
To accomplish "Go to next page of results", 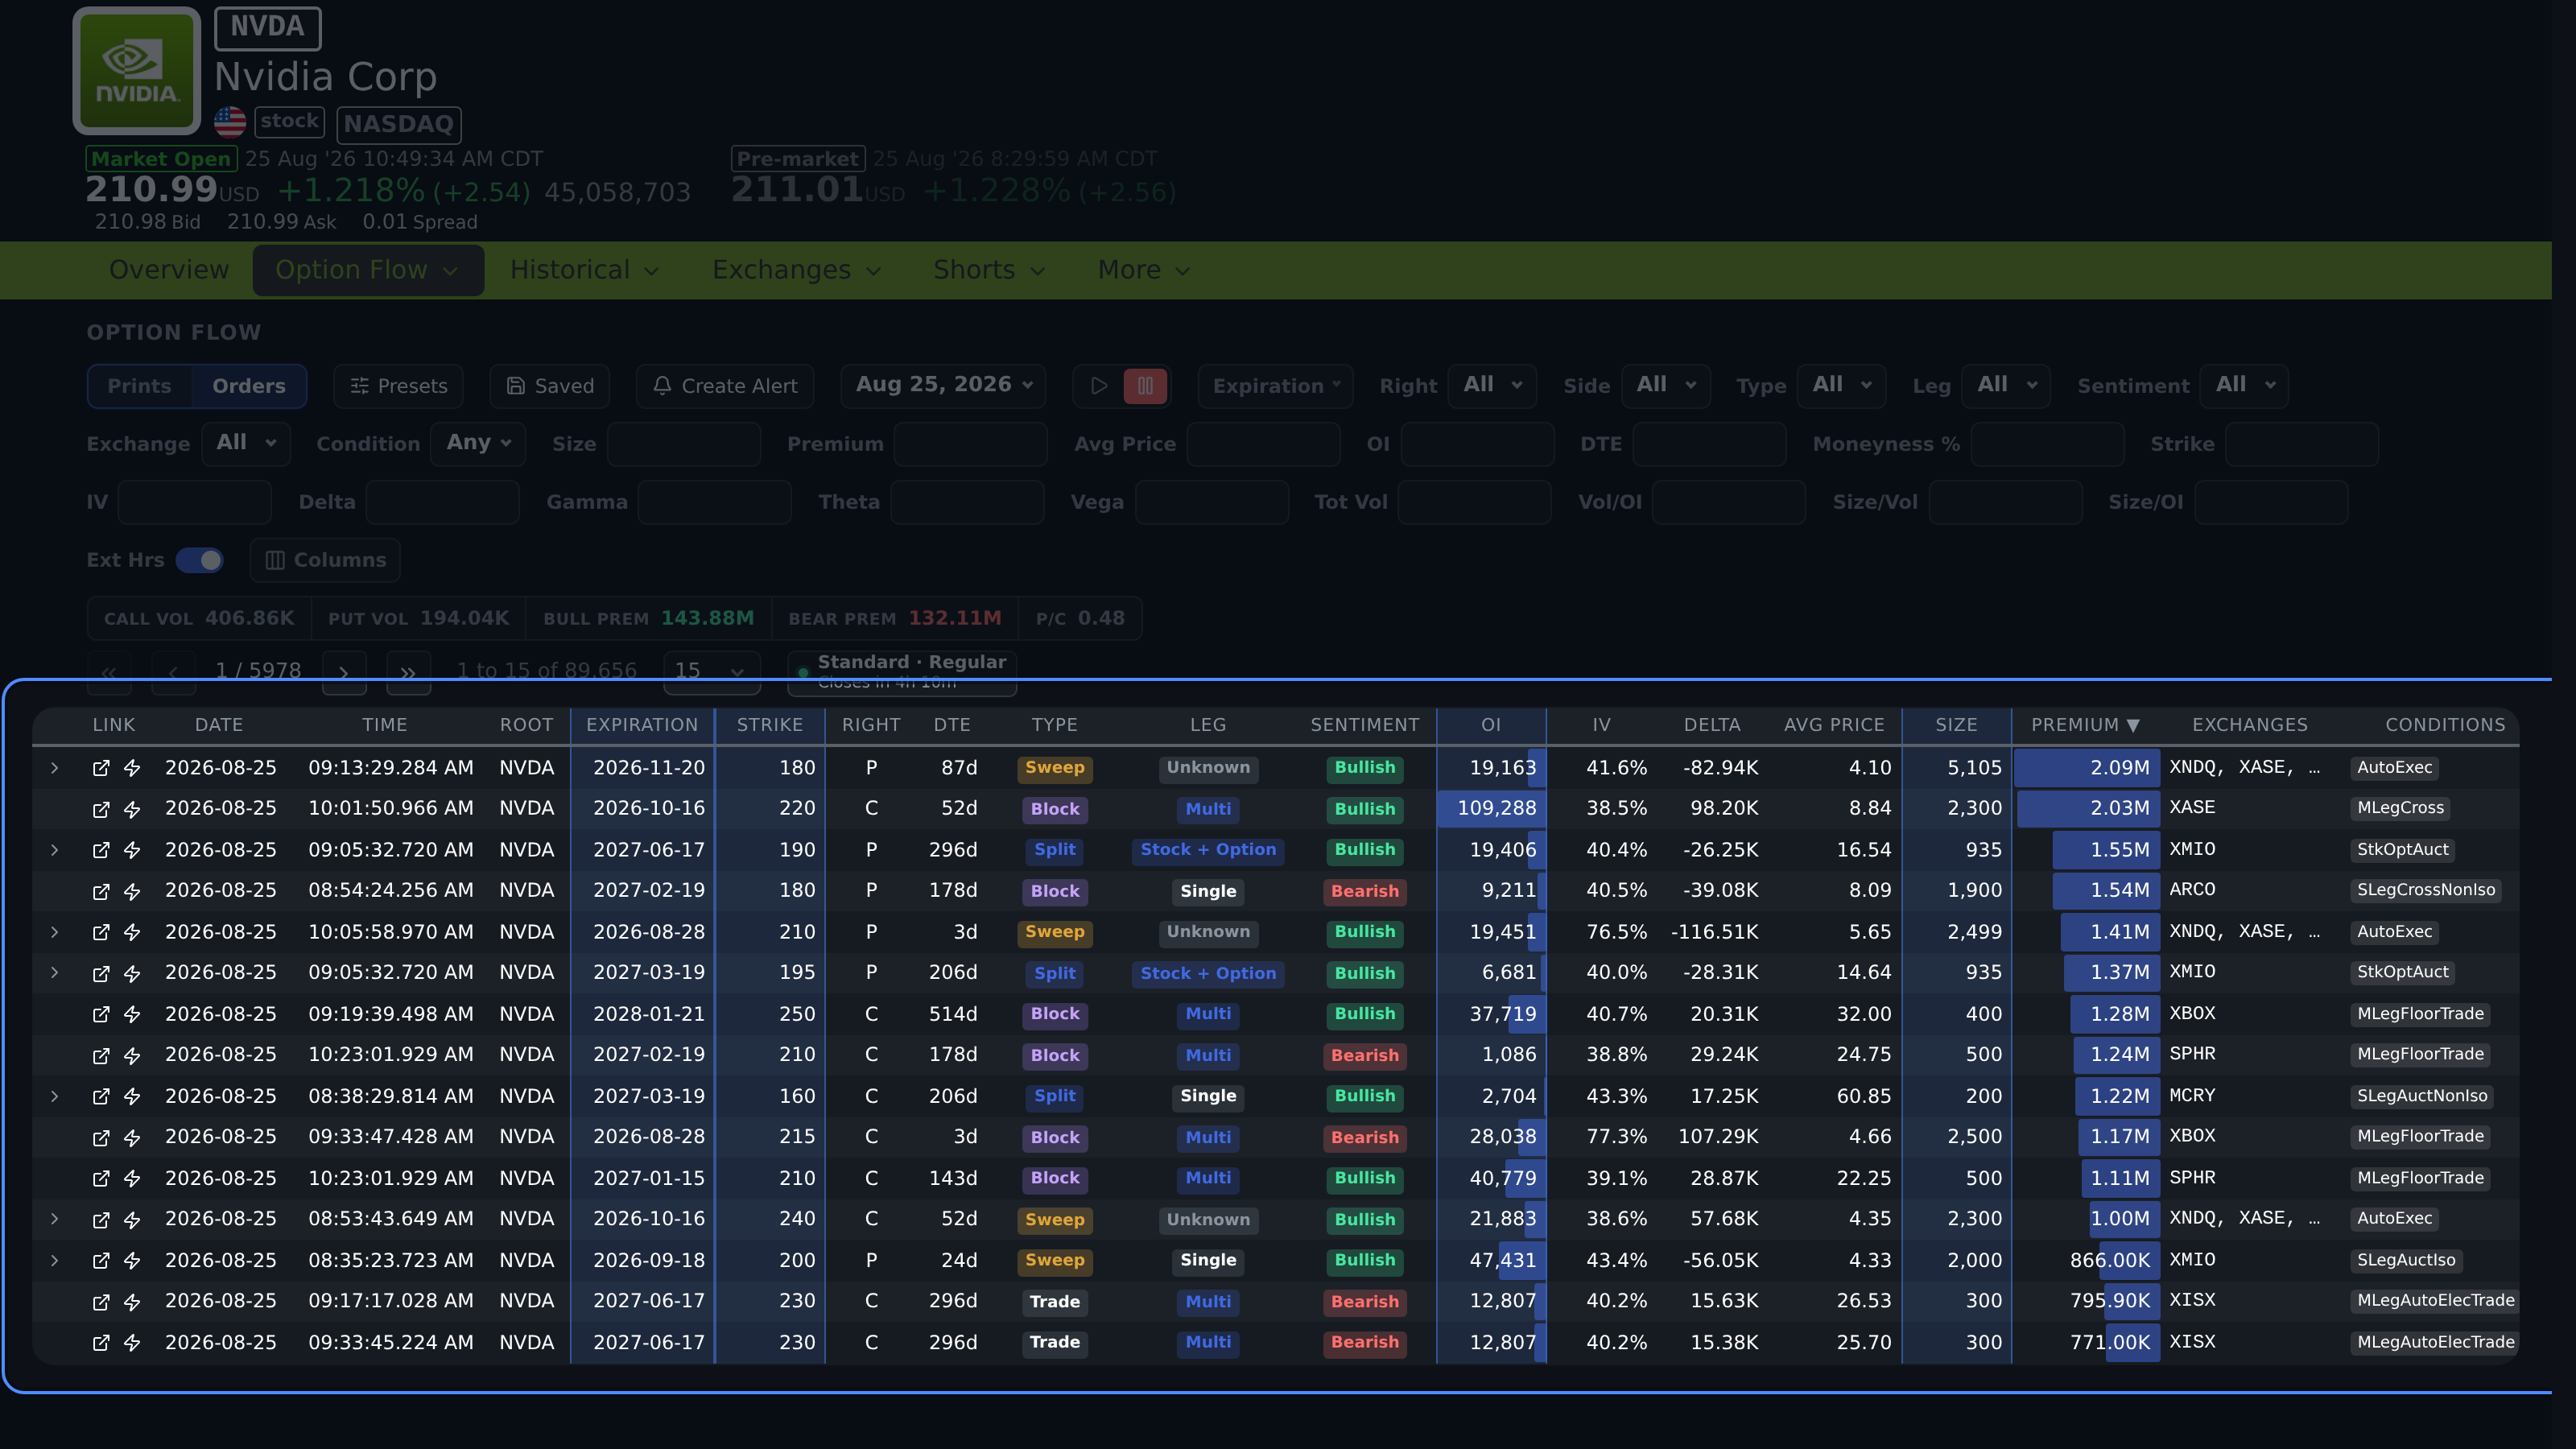I will (344, 672).
